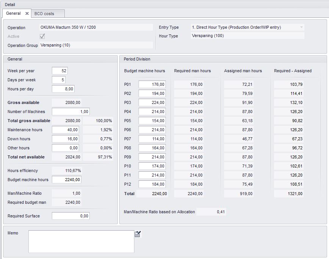Click the Operation field

coord(96,27)
